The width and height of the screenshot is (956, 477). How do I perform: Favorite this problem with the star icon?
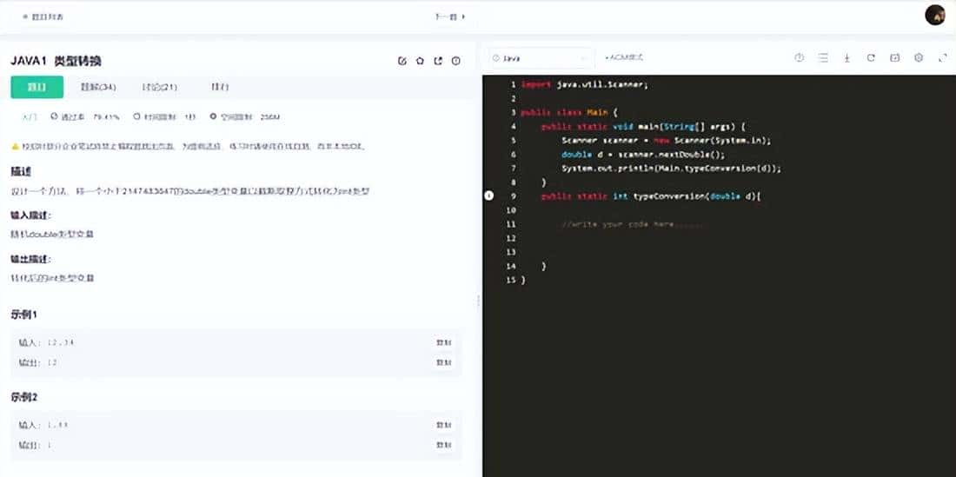[420, 61]
